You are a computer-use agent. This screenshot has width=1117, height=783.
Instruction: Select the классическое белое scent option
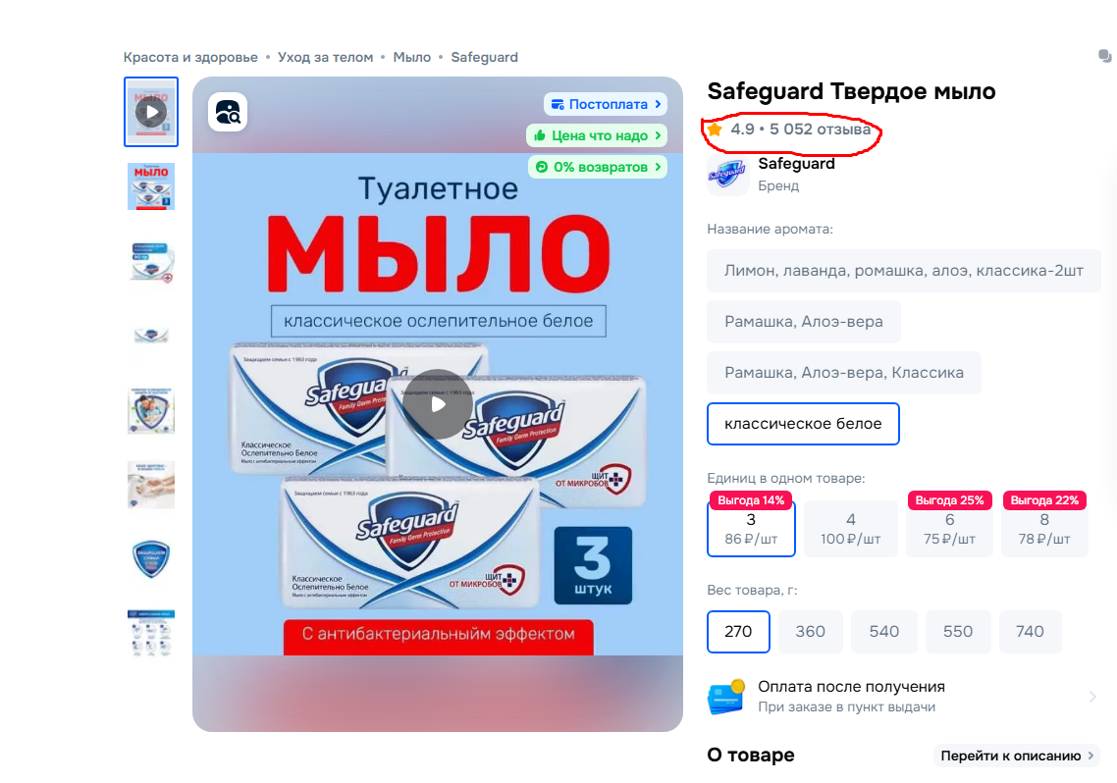point(803,424)
